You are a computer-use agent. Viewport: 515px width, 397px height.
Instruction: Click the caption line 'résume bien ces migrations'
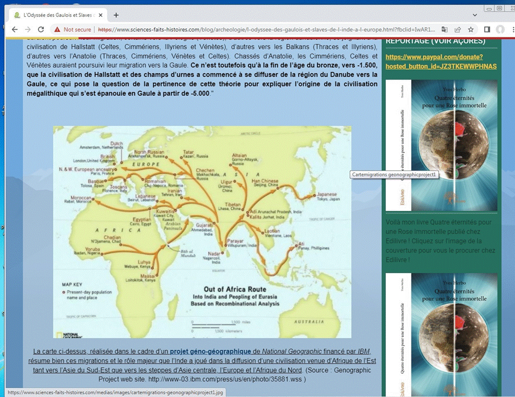click(x=202, y=360)
